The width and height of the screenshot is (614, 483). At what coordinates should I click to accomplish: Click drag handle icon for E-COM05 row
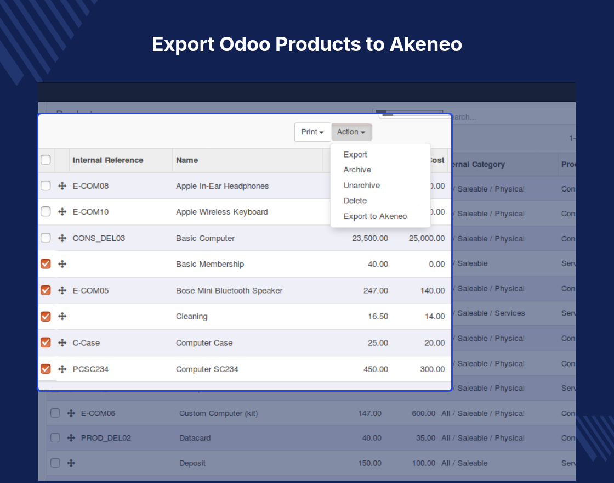click(x=62, y=290)
